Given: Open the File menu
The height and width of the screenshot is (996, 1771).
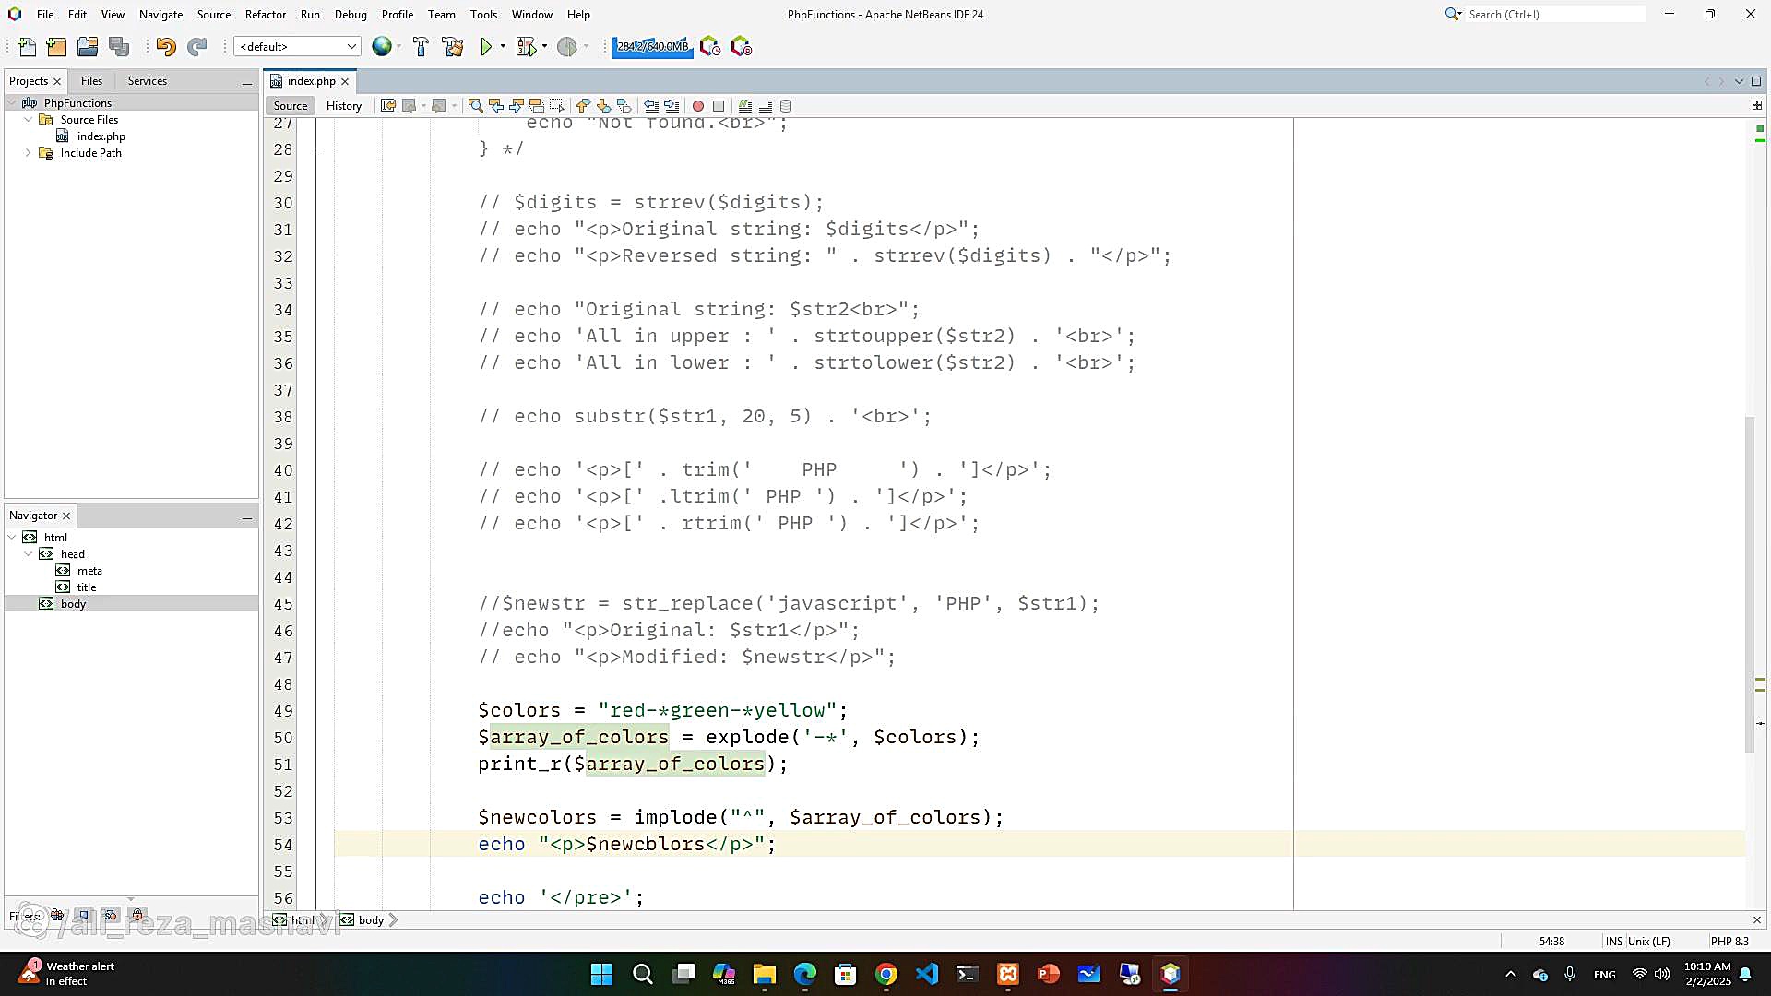Looking at the screenshot, I should coord(45,14).
